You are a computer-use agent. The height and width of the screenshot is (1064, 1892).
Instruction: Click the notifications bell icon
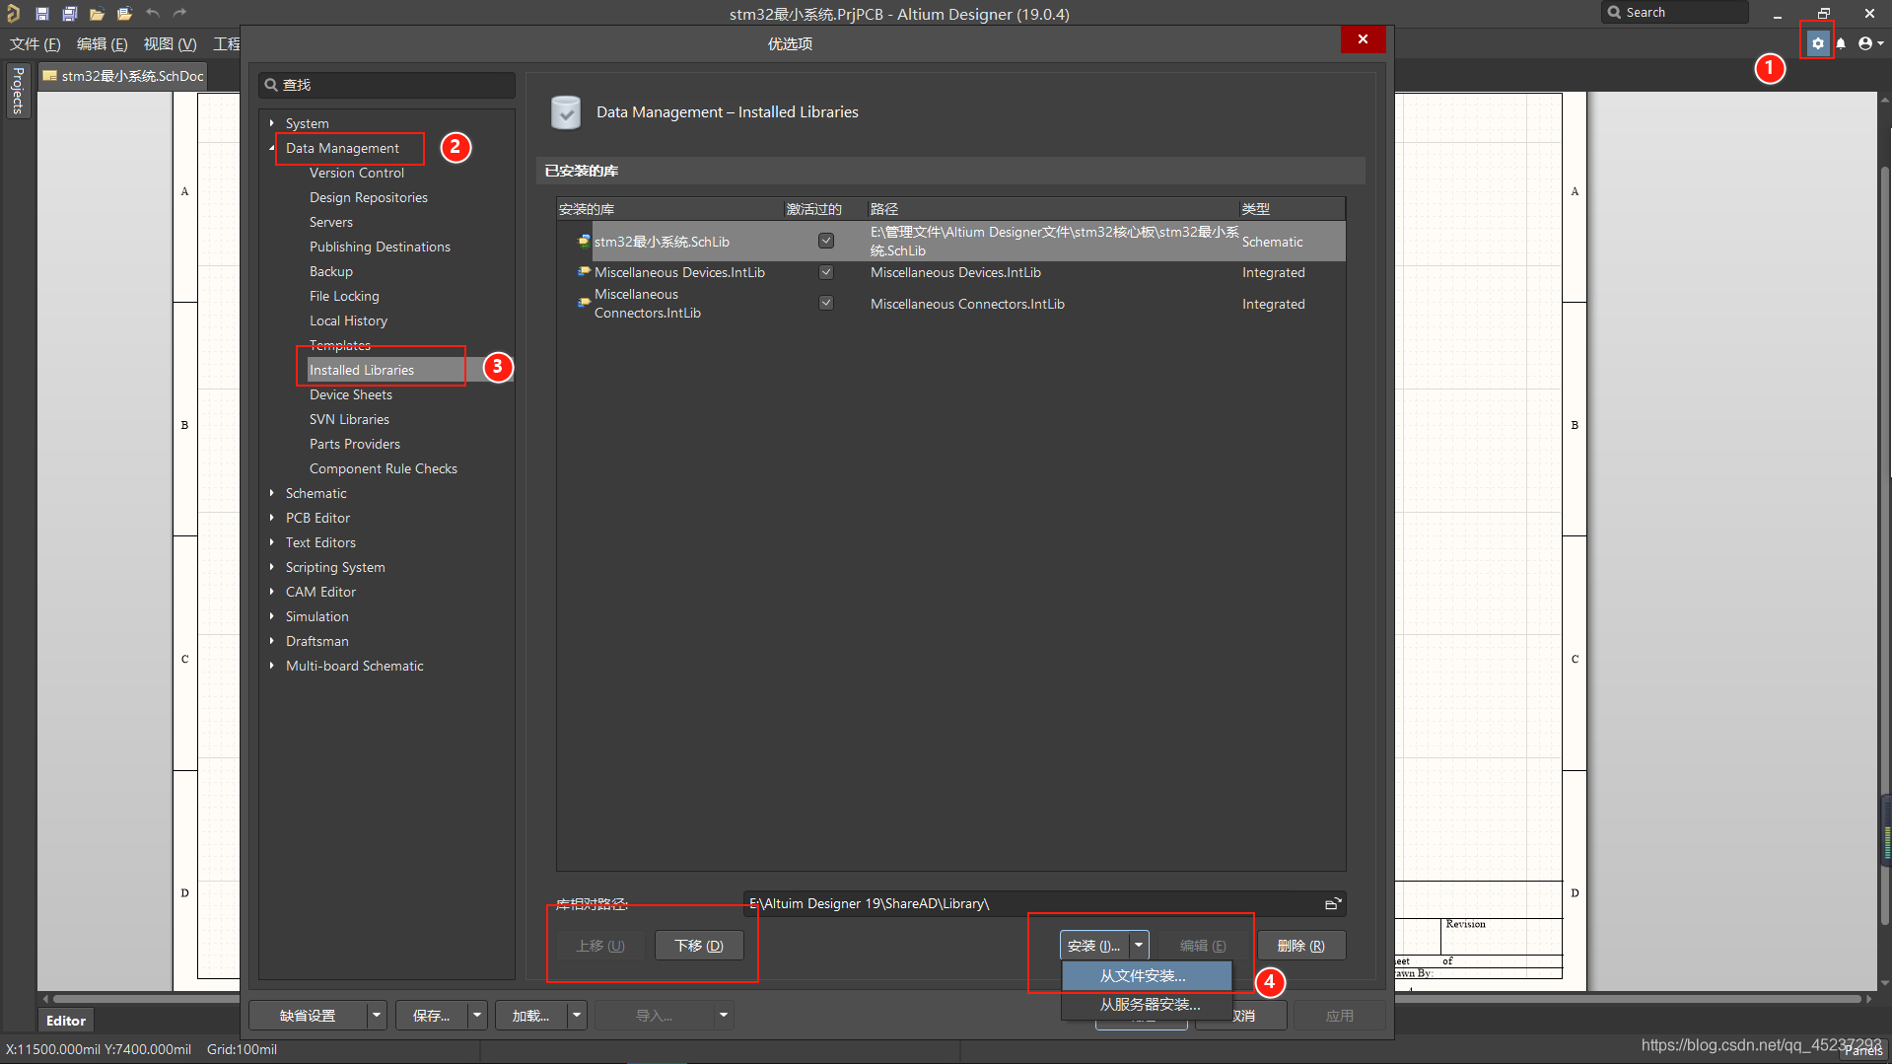(x=1841, y=43)
